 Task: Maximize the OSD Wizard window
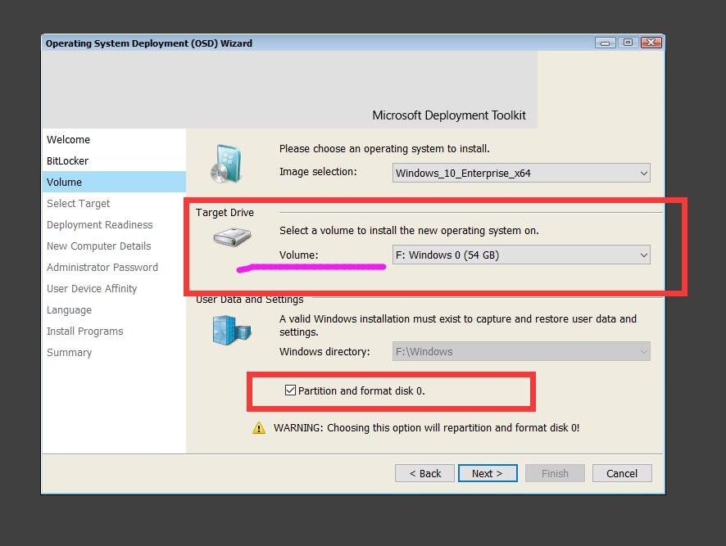click(628, 43)
